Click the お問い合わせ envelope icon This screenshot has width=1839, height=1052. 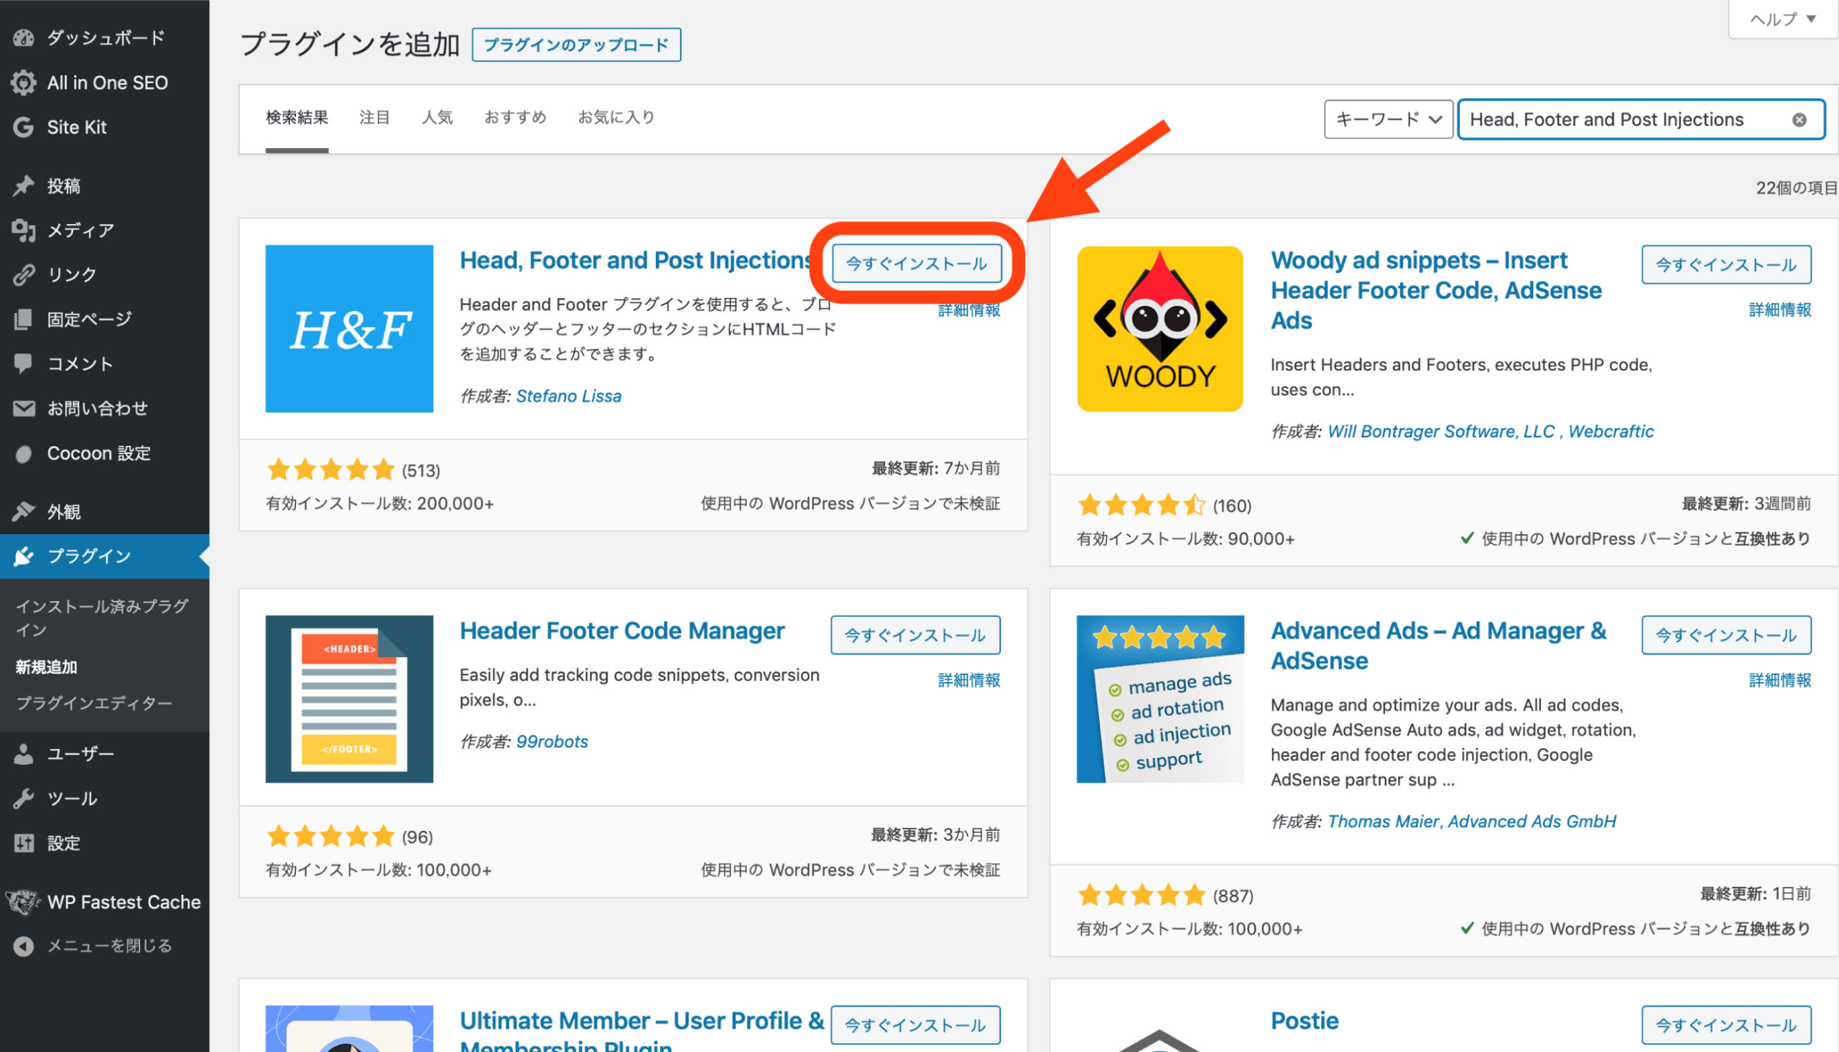(x=23, y=408)
